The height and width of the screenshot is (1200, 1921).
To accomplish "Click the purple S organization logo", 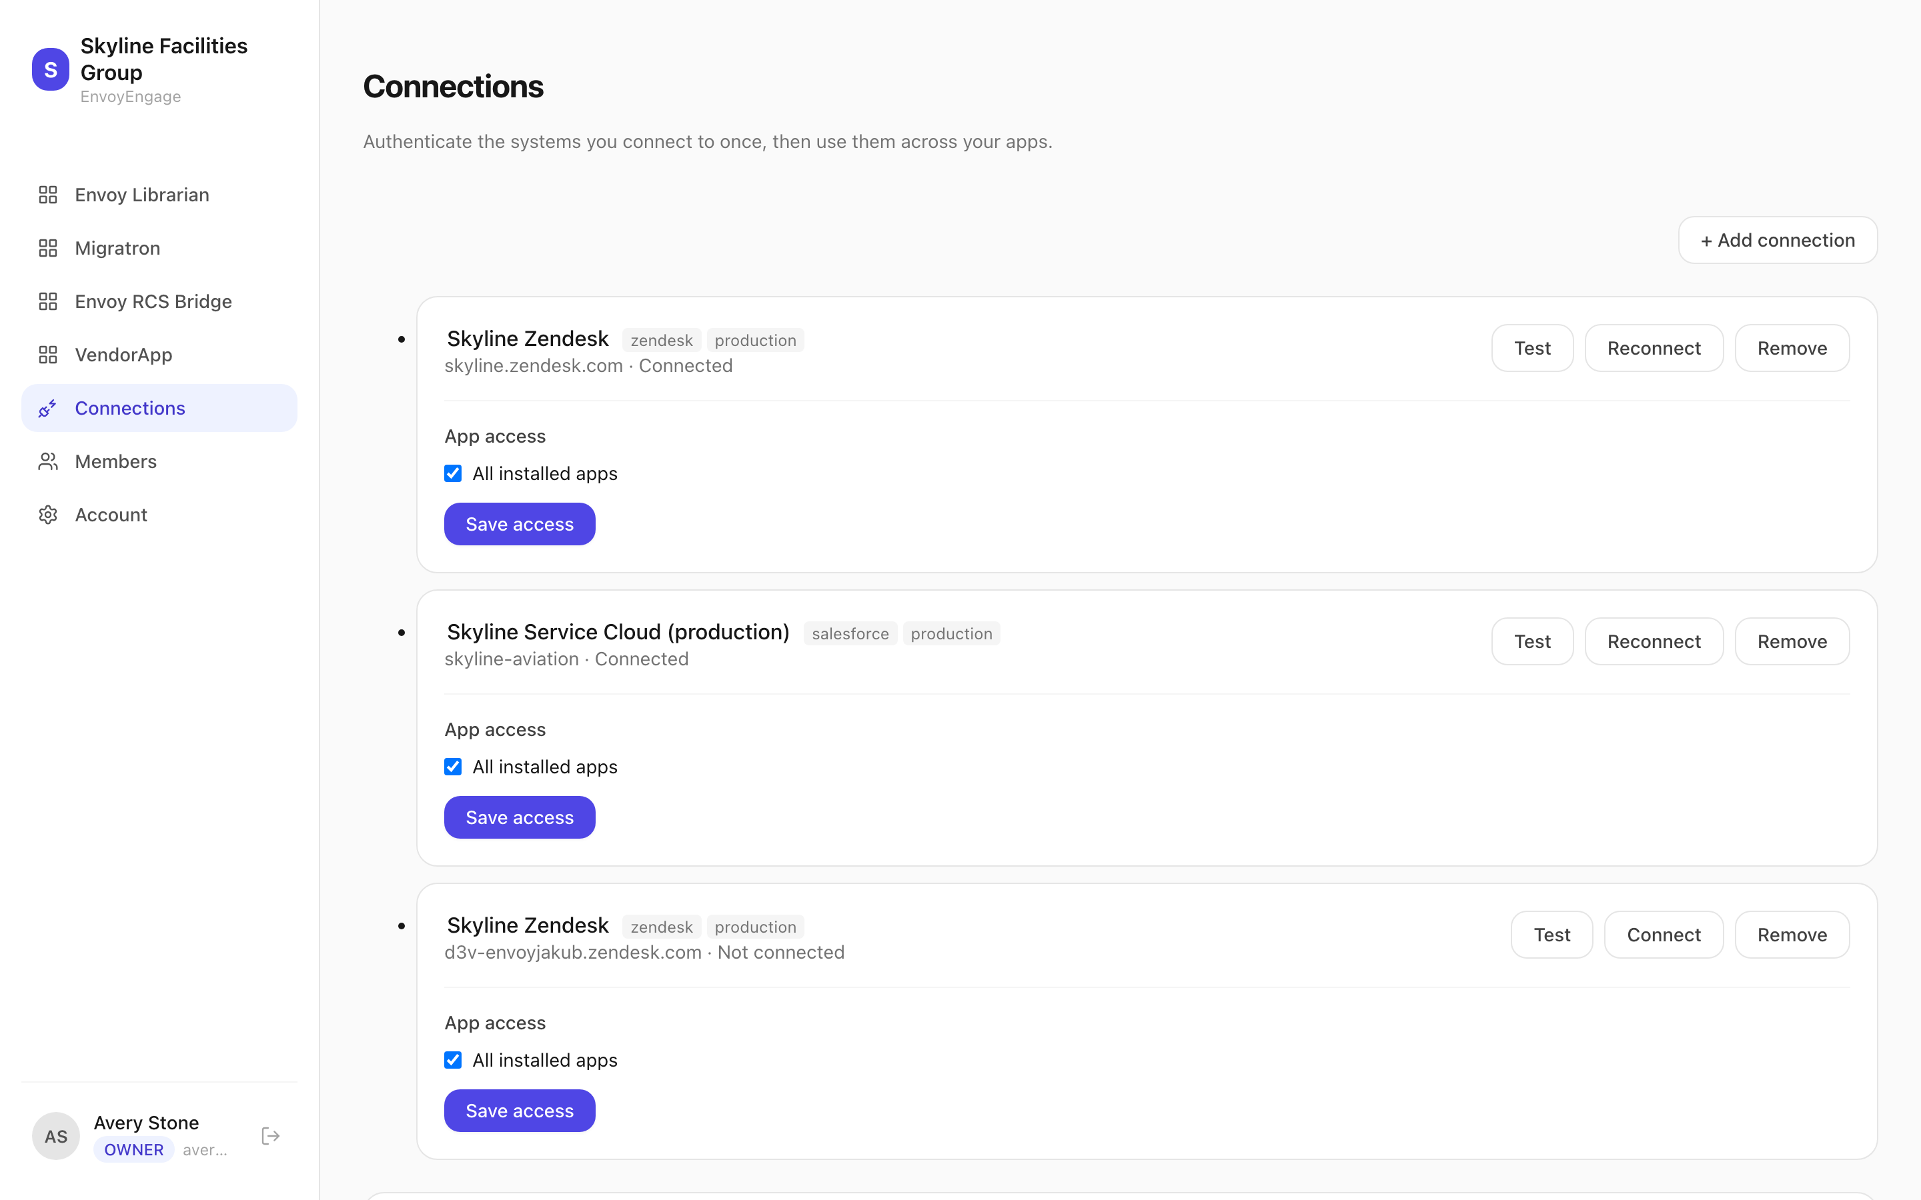I will pos(50,70).
